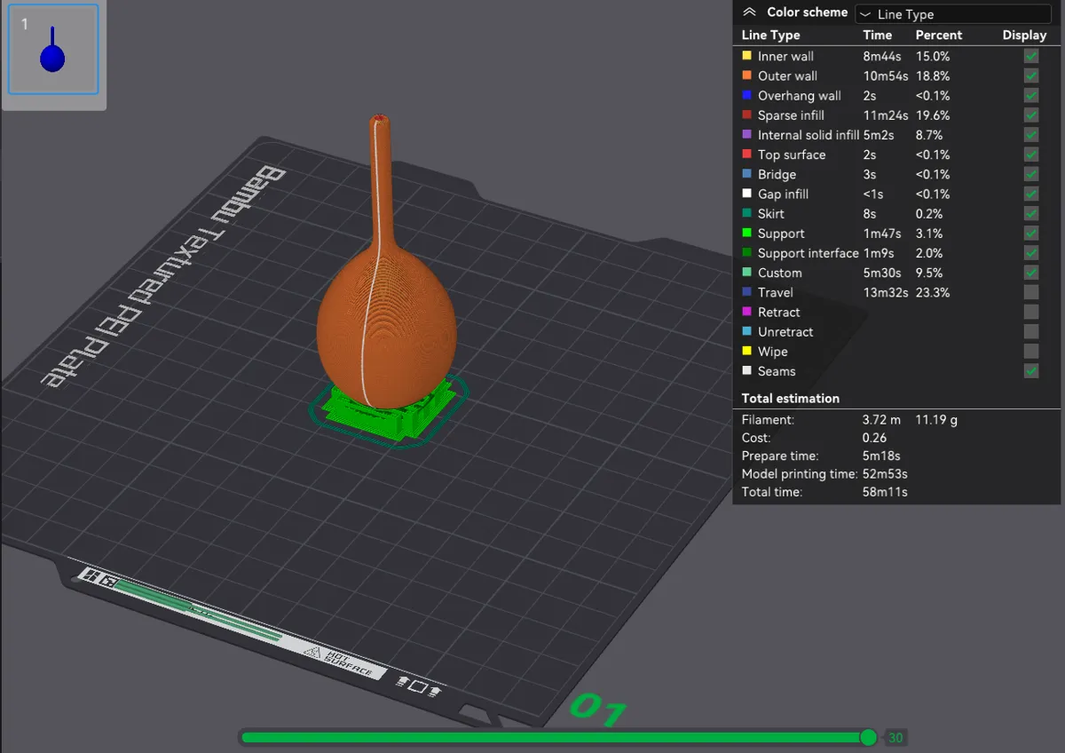Click the Travel time 13m32s
This screenshot has height=753, width=1065.
pos(886,292)
